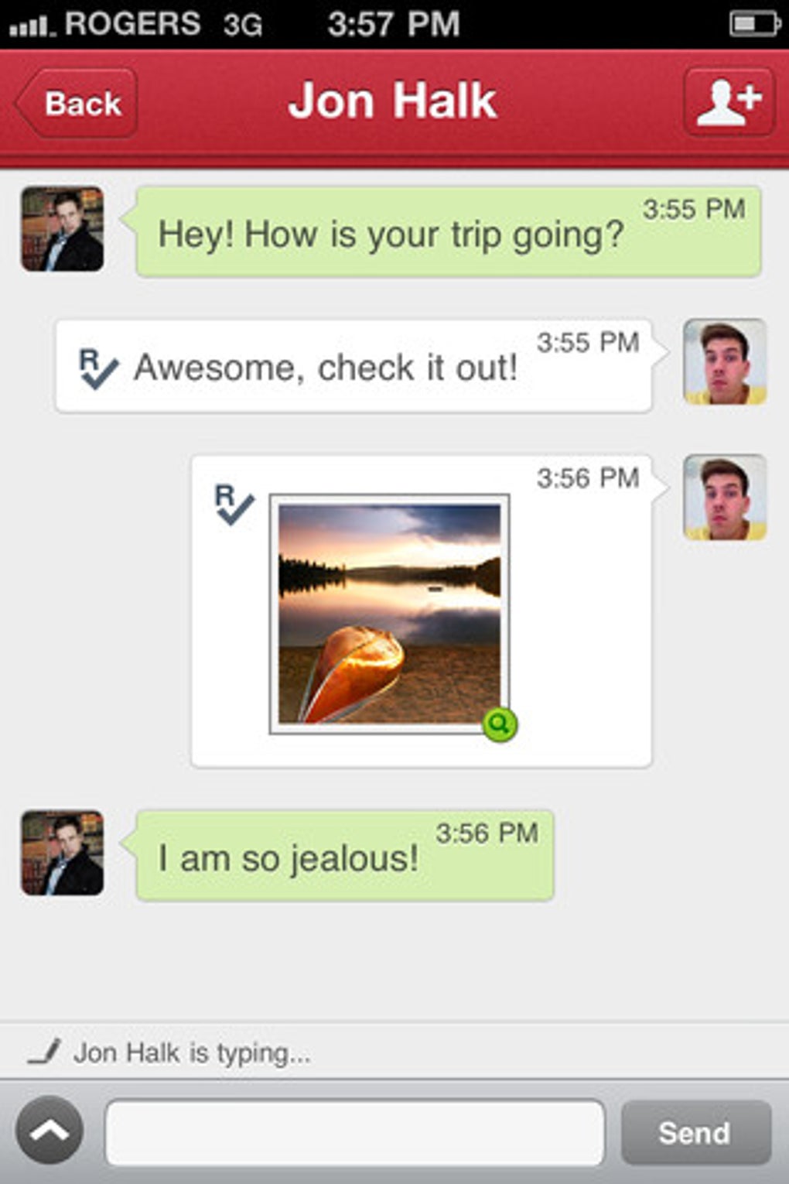This screenshot has height=1184, width=789.
Task: Tap the read receipt icon on photo message
Action: (234, 505)
